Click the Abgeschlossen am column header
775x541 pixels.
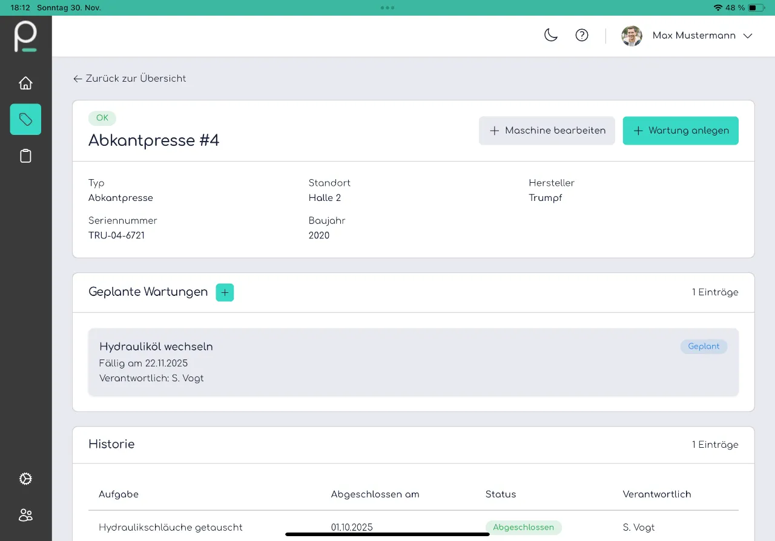375,494
